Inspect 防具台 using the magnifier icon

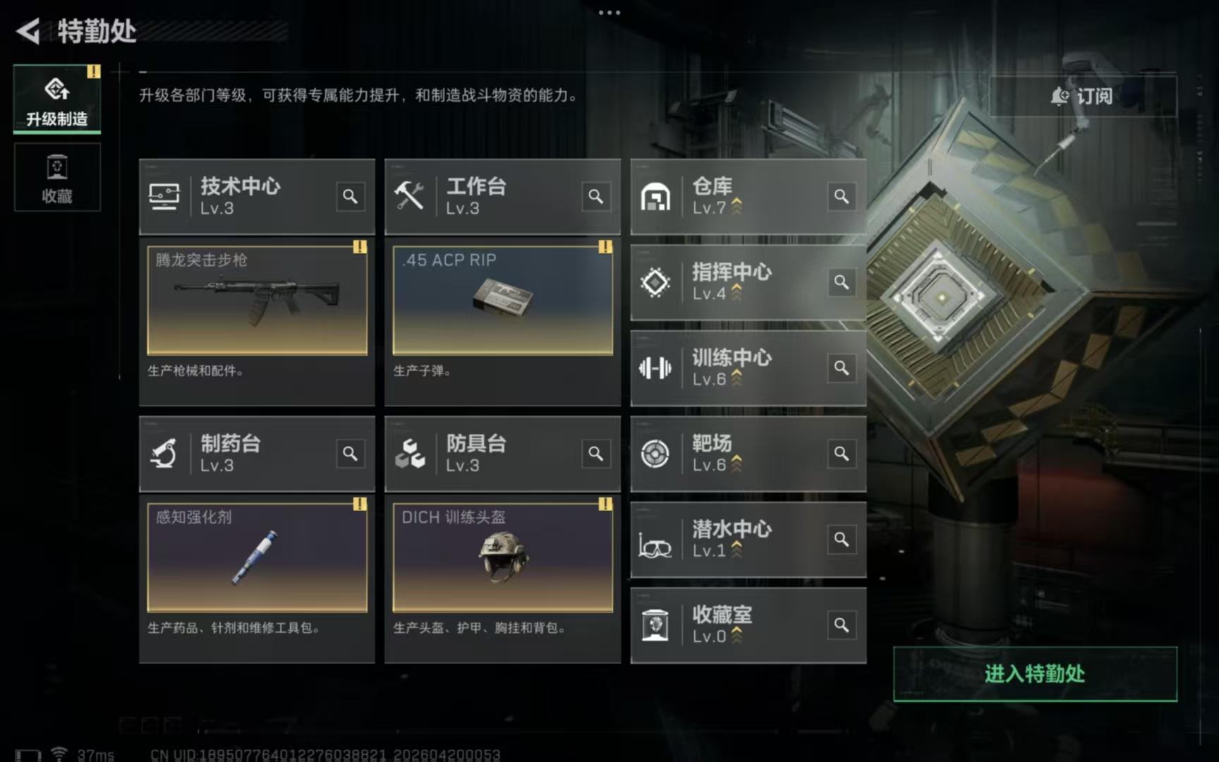click(595, 454)
